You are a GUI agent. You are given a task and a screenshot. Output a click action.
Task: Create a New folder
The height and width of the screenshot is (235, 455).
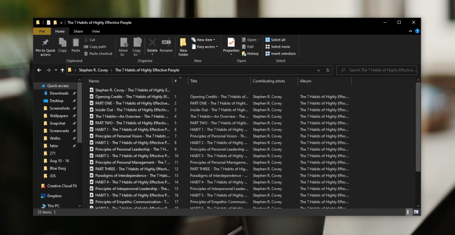click(x=184, y=47)
